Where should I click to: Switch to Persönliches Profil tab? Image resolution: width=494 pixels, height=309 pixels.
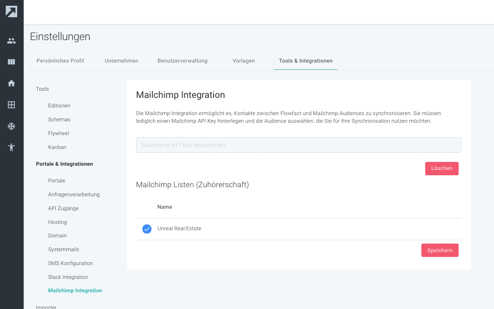pyautogui.click(x=60, y=61)
